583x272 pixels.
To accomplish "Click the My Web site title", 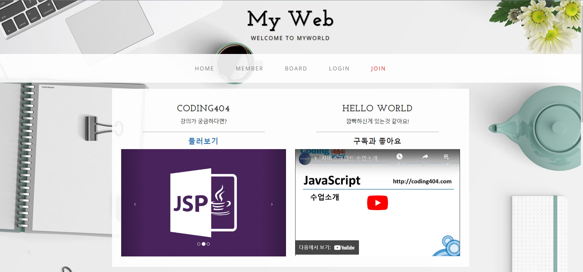I will click(290, 20).
